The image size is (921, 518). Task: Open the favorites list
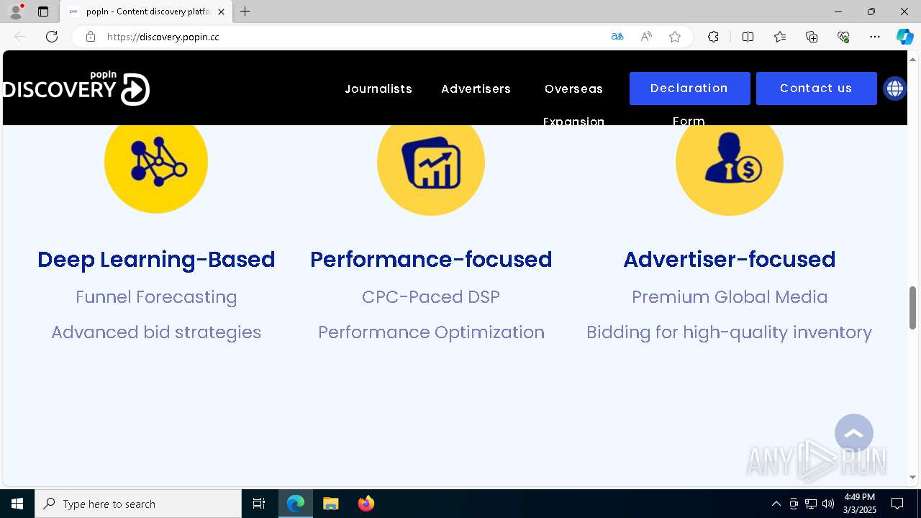point(780,37)
